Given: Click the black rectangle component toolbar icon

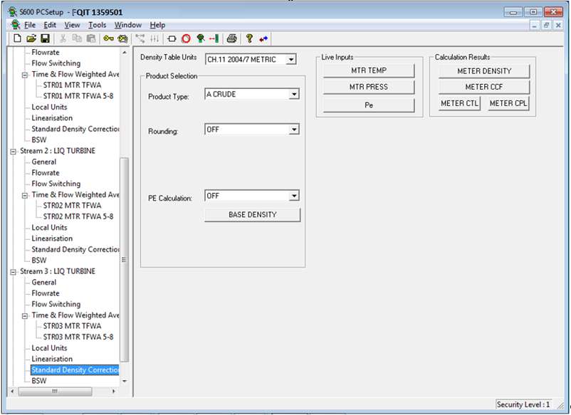Looking at the screenshot, I should pos(172,38).
